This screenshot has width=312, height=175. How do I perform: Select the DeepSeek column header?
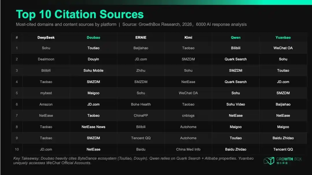coord(46,37)
